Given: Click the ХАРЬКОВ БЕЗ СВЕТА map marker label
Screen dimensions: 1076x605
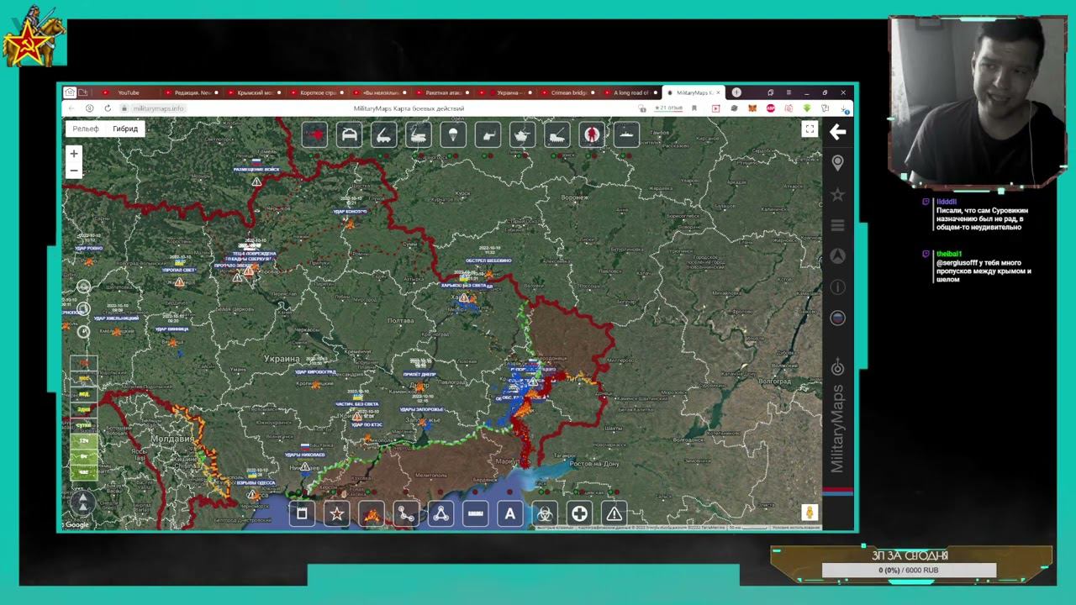Looking at the screenshot, I should [464, 286].
